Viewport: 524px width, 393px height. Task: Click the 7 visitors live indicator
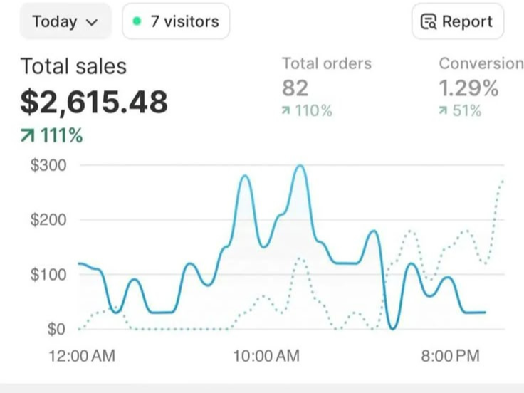click(176, 21)
